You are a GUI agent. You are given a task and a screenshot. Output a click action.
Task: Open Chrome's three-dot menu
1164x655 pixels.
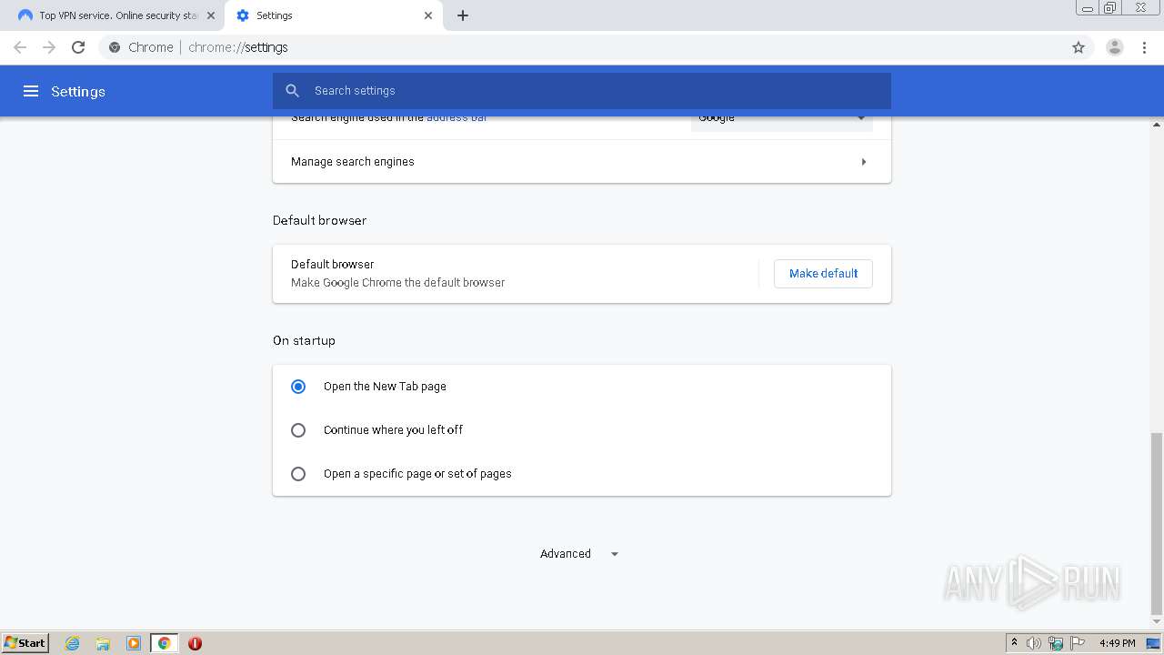coord(1145,47)
